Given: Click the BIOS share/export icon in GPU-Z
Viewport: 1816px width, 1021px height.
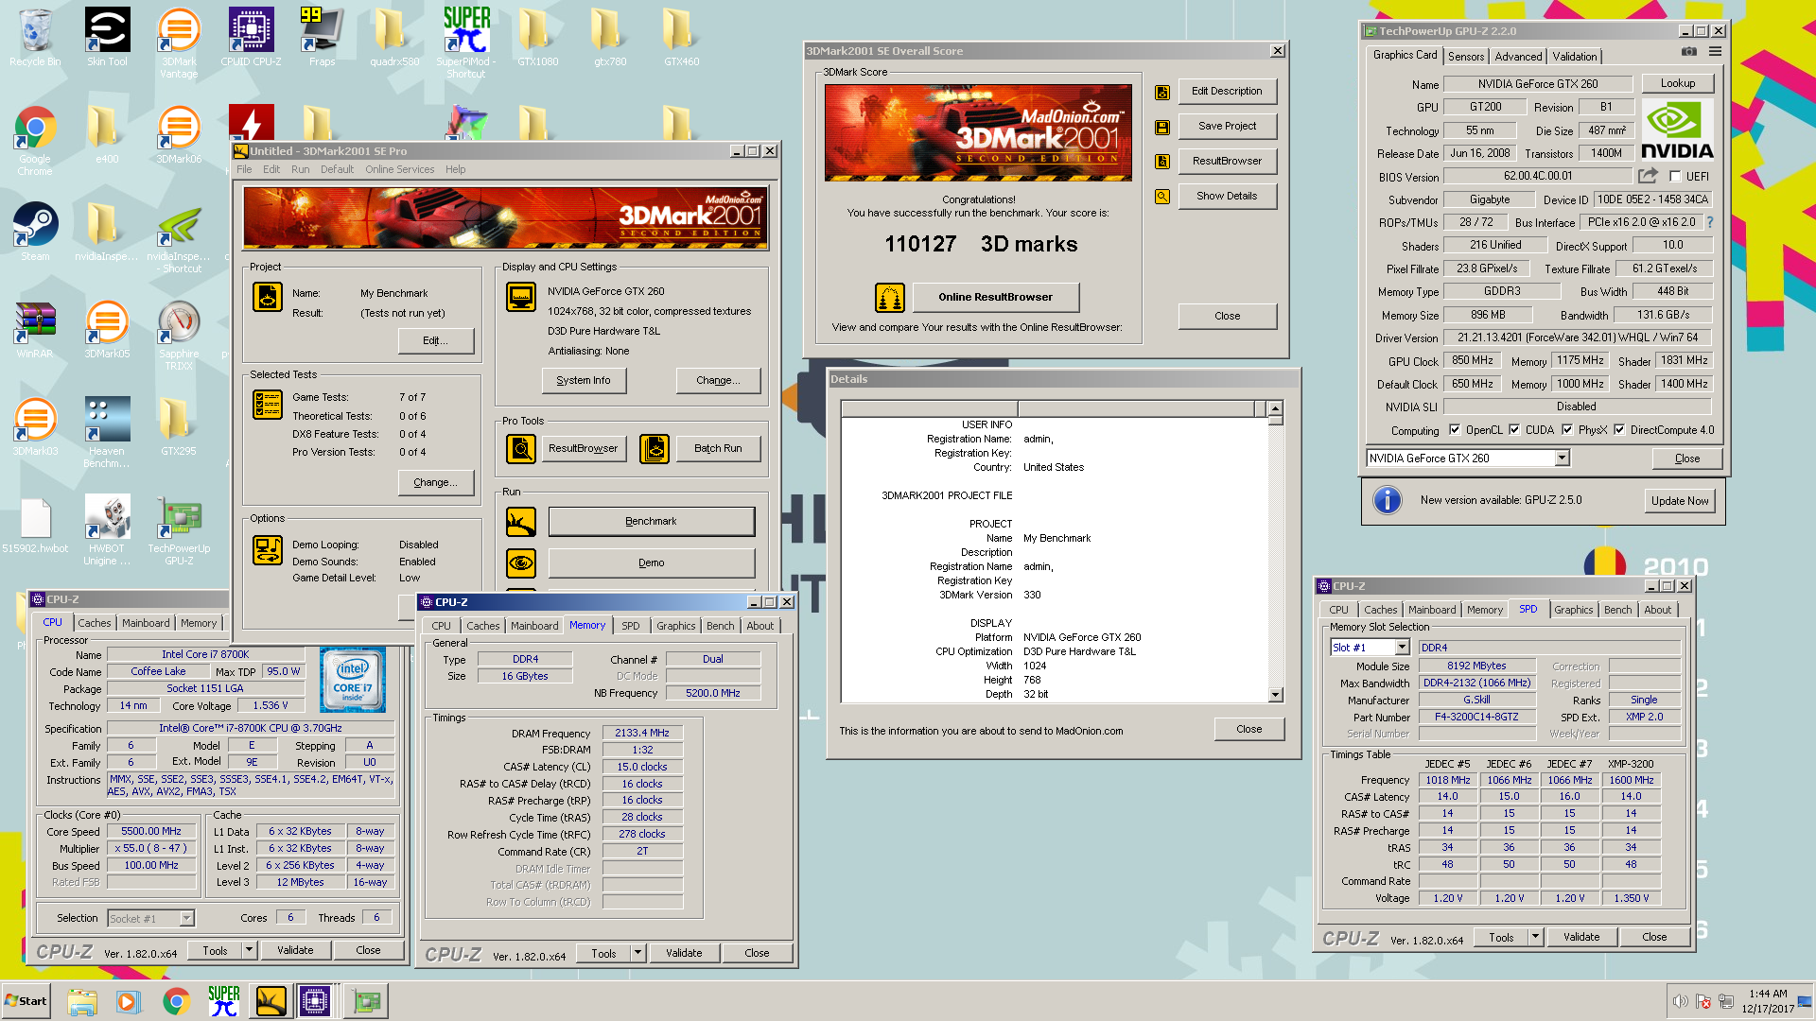Looking at the screenshot, I should pos(1649,176).
